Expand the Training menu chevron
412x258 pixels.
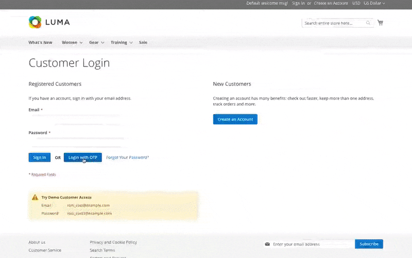(131, 43)
